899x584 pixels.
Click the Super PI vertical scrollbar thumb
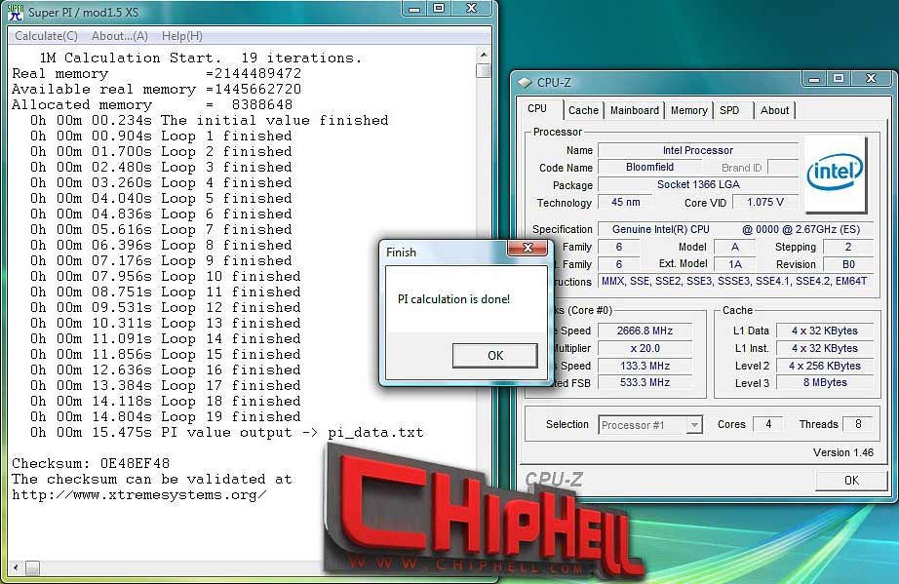(x=484, y=70)
